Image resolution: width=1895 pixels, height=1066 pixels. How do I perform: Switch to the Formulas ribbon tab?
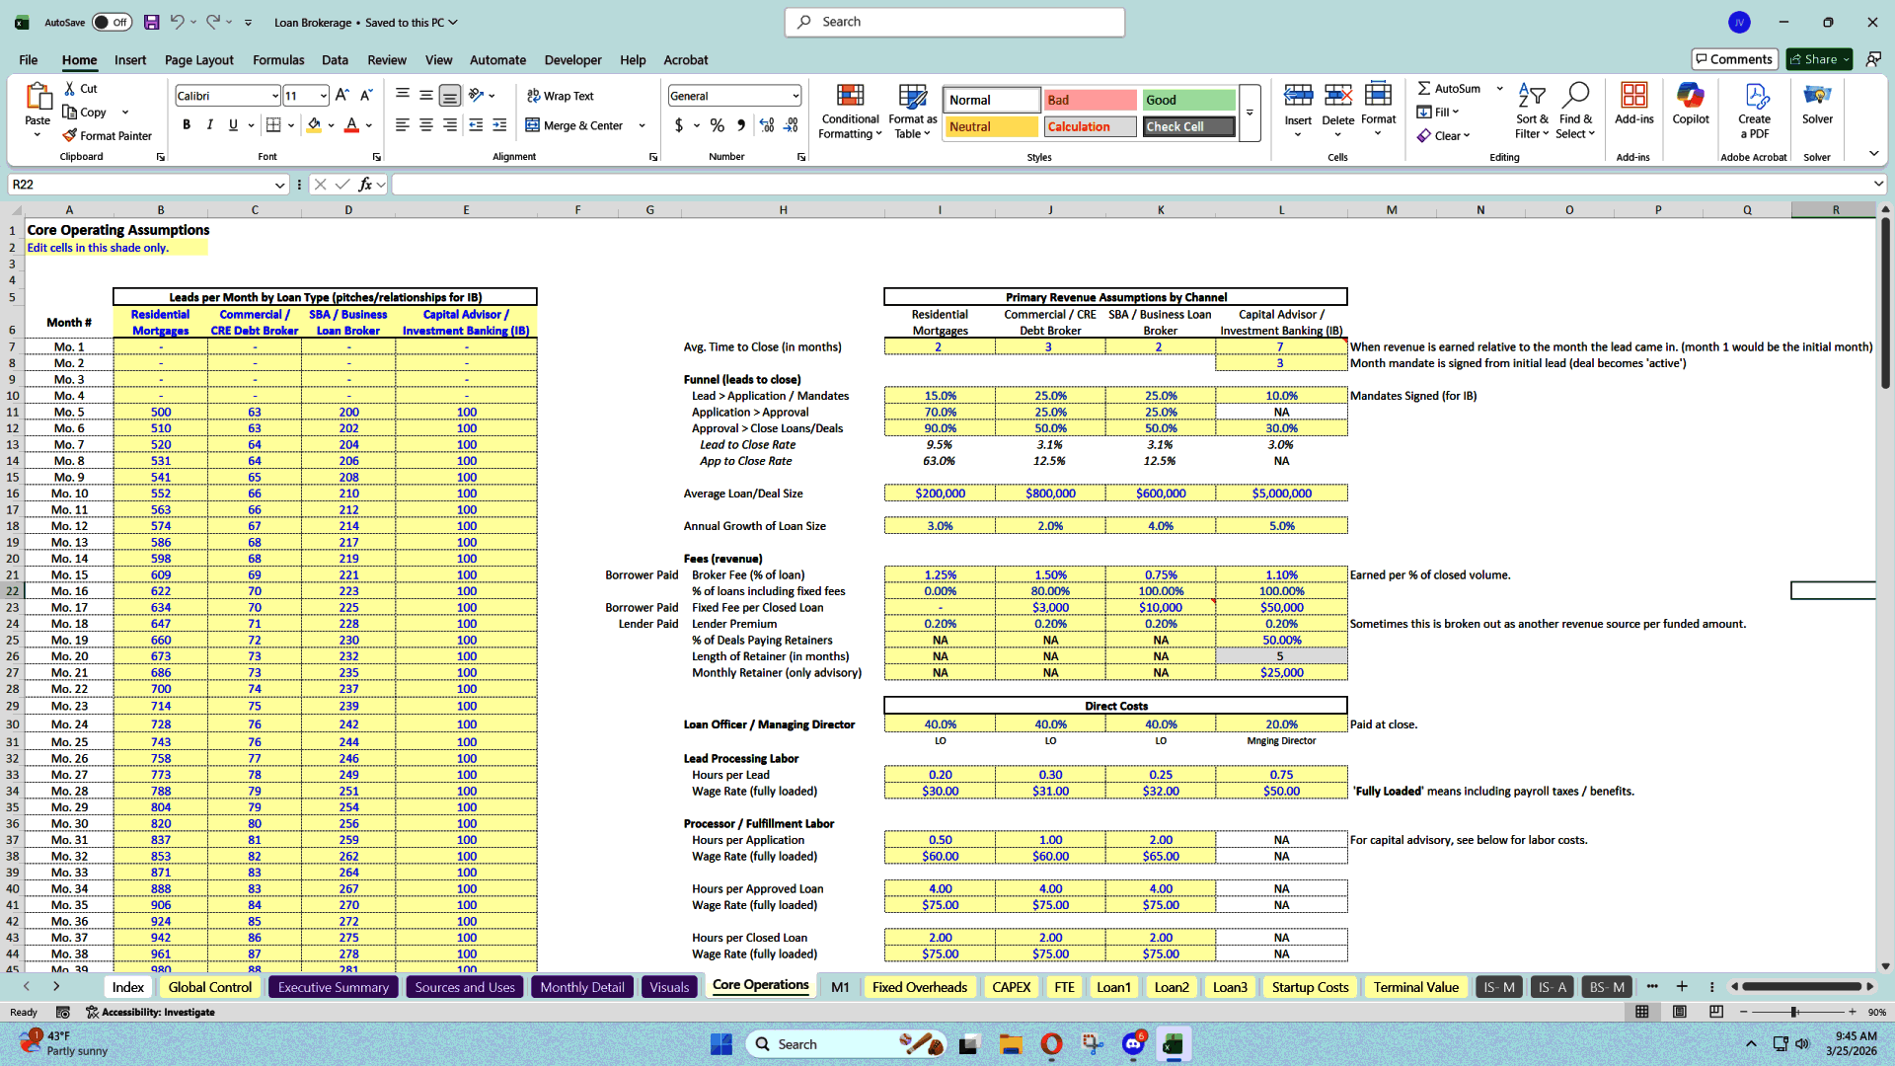[x=278, y=60]
